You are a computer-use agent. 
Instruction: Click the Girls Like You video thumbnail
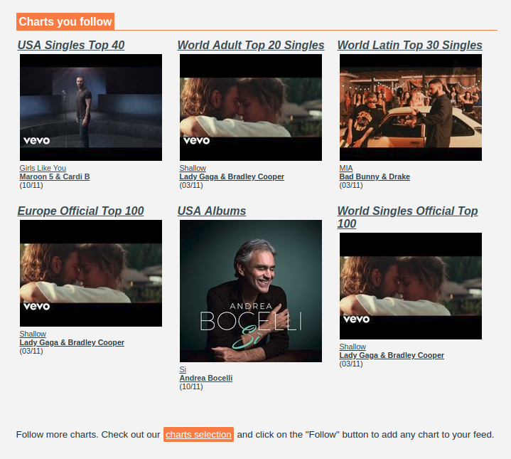point(91,107)
